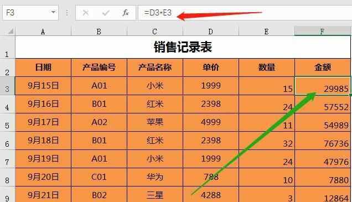Viewport: 352px width, 202px height.
Task: Click the 产品名称 header cell
Action: coord(154,68)
